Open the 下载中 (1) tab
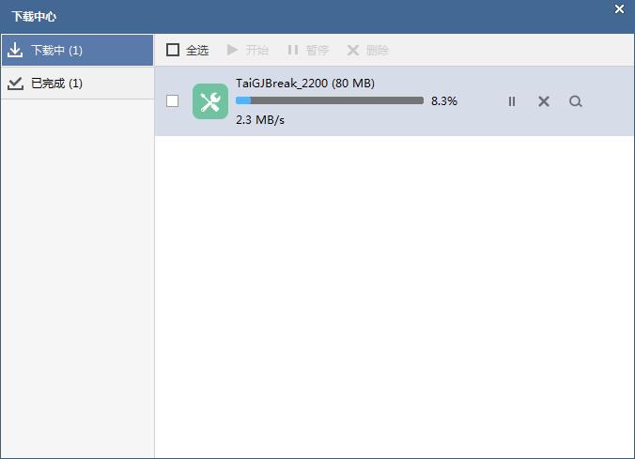This screenshot has height=459, width=635. tap(77, 50)
